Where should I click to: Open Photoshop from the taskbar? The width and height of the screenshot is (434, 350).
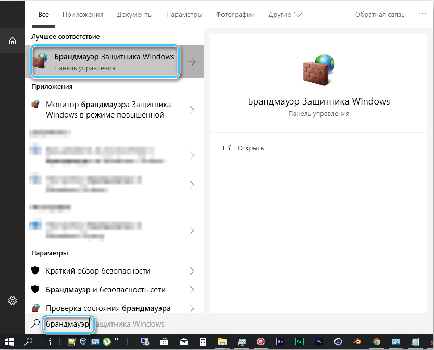point(318,342)
